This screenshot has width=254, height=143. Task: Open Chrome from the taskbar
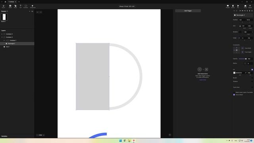click(125, 141)
